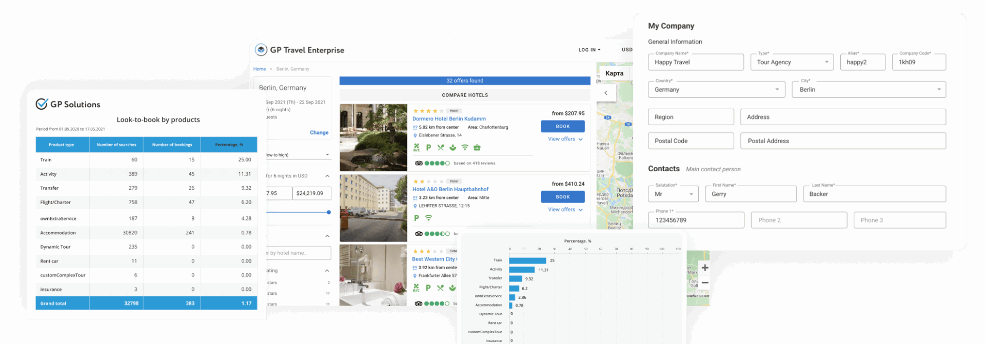Click the distance icon beside 3.23 km from center
Viewport: 985px width, 344px height.
coord(415,198)
